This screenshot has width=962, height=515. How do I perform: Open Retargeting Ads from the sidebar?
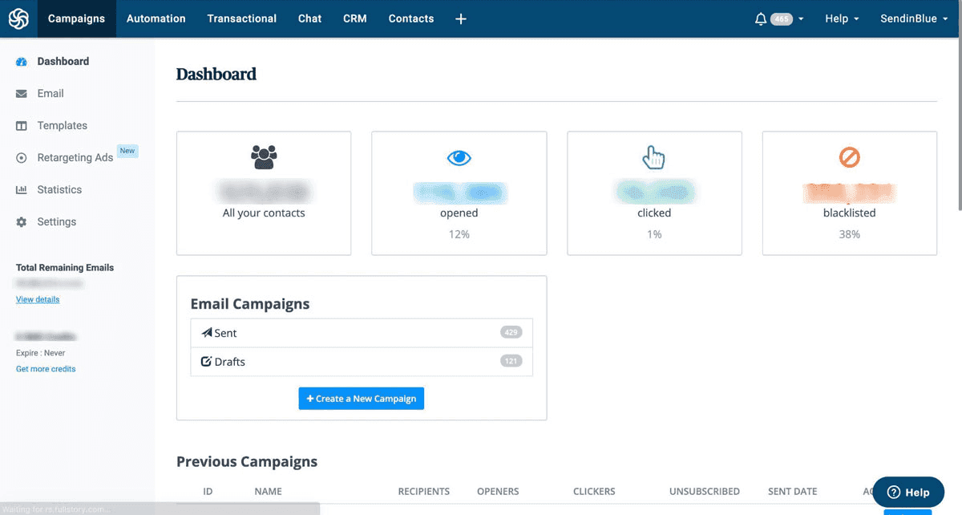(x=20, y=157)
